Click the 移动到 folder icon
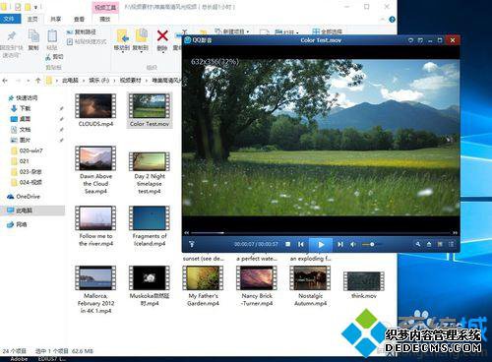This screenshot has height=362, width=492. 122,36
